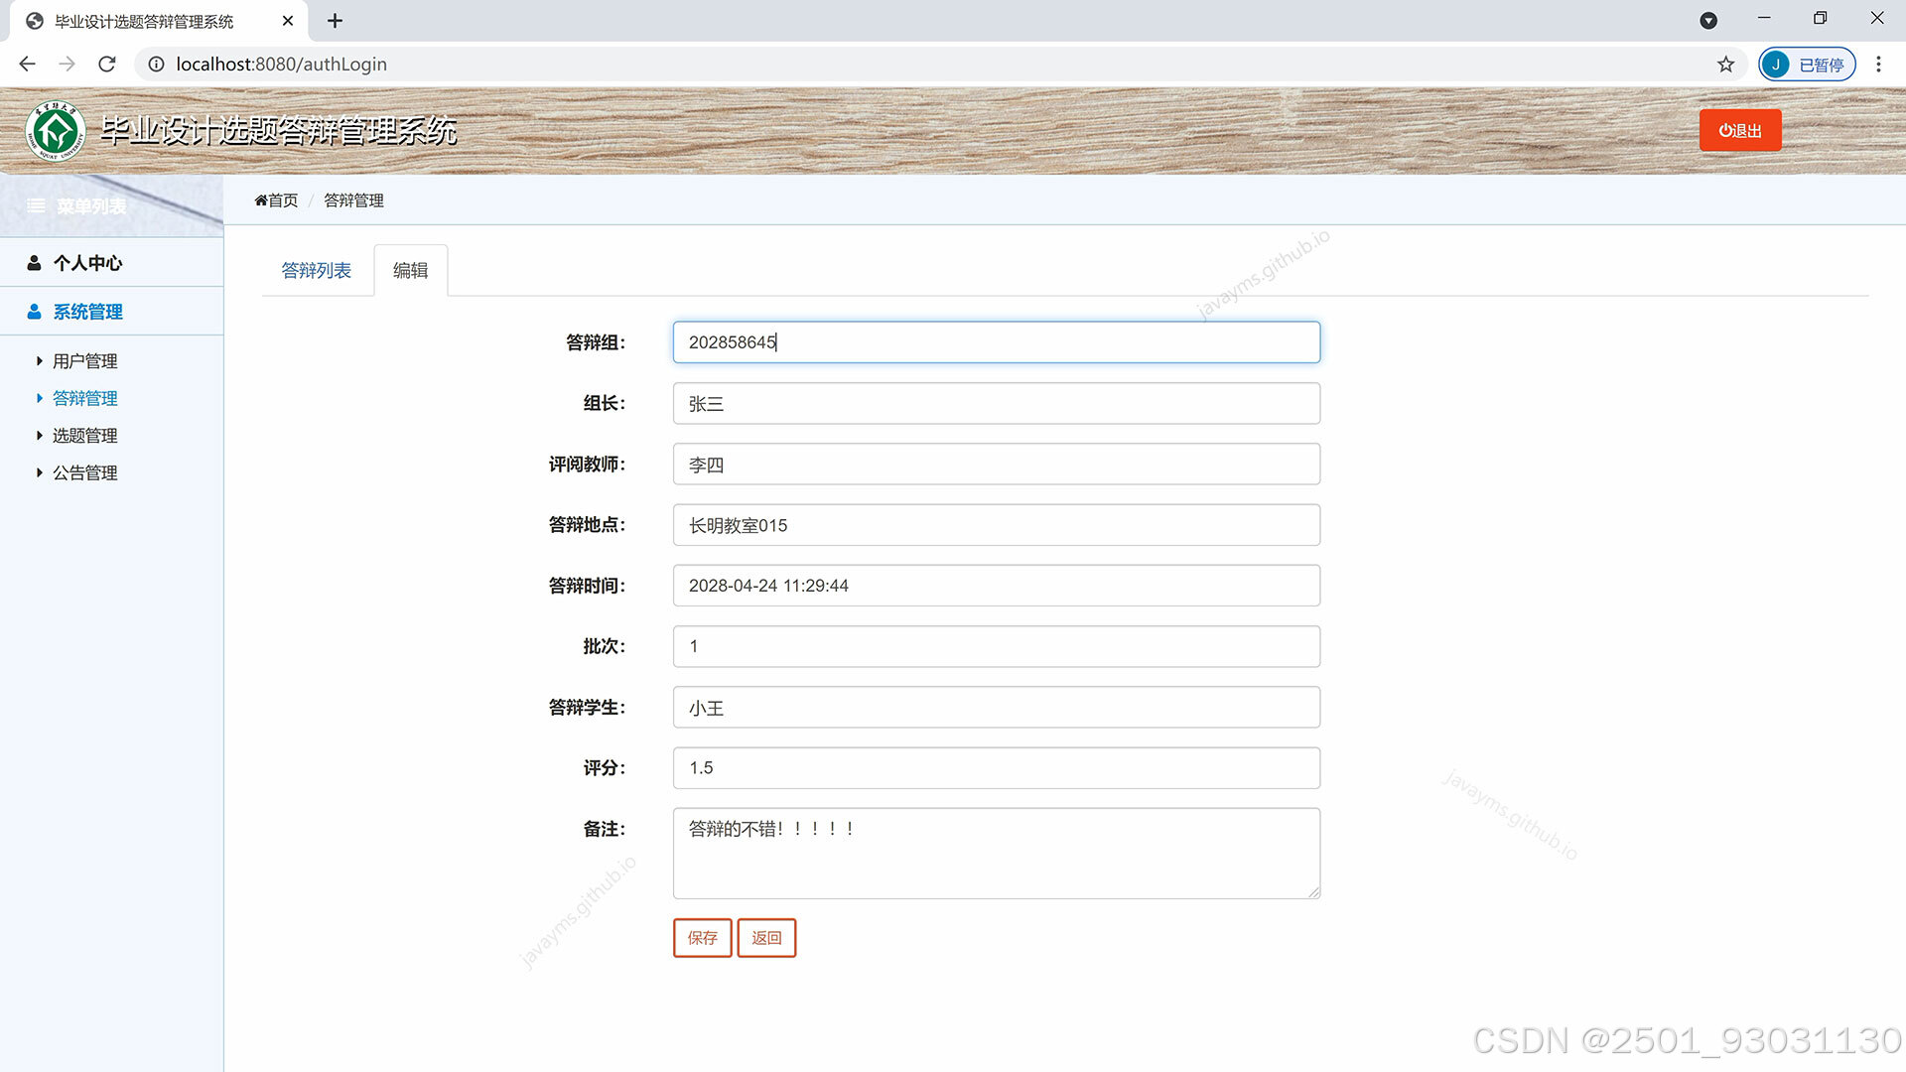The height and width of the screenshot is (1072, 1906).
Task: Open the profile 已暂停 button
Action: tap(1807, 65)
